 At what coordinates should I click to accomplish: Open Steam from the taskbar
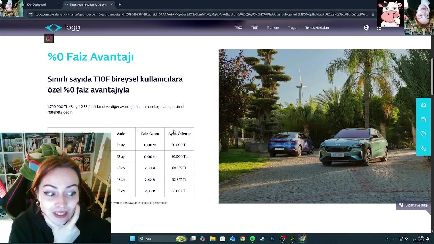[262, 239]
